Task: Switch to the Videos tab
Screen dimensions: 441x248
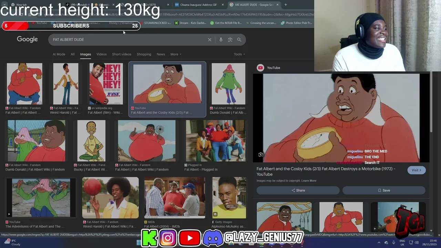Action: coord(101,54)
